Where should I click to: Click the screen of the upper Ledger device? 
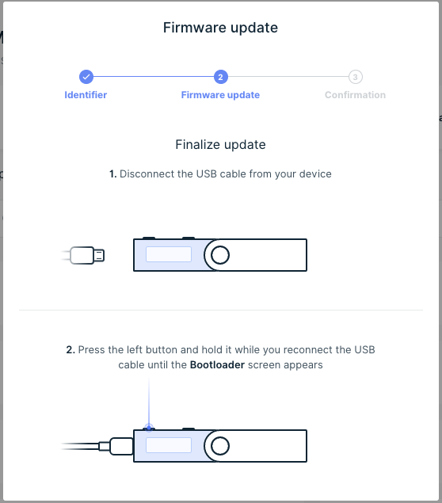[169, 254]
